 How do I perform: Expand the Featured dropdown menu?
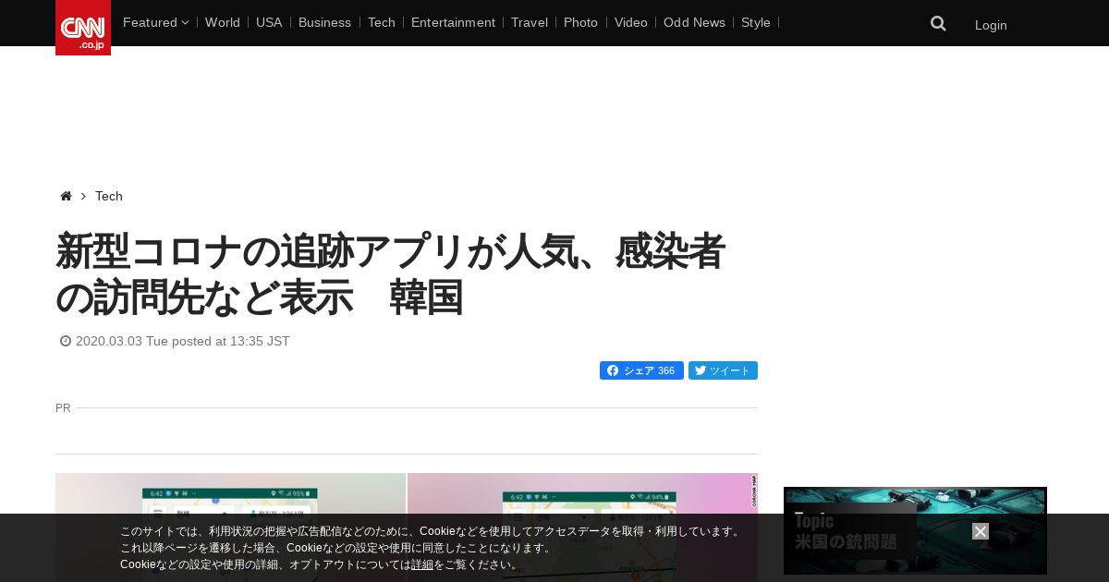click(x=155, y=22)
